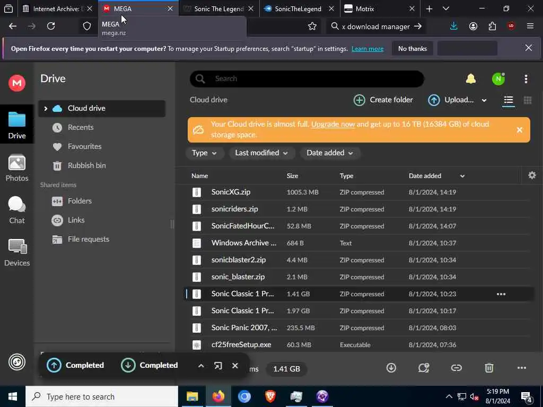
Task: Open Firefox downloads panel
Action: [453, 26]
